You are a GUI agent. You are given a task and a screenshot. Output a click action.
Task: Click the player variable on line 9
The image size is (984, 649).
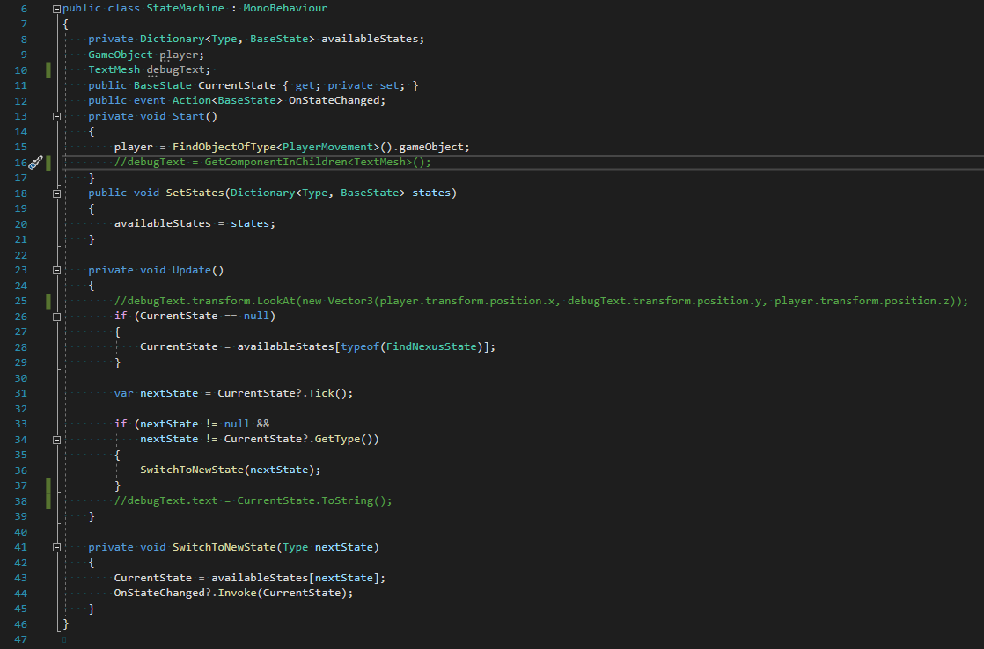[x=179, y=55]
